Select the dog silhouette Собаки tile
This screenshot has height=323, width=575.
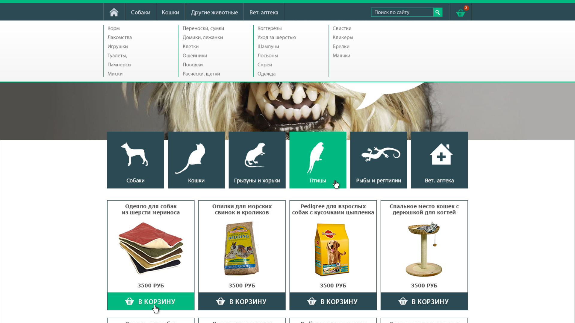pyautogui.click(x=135, y=160)
